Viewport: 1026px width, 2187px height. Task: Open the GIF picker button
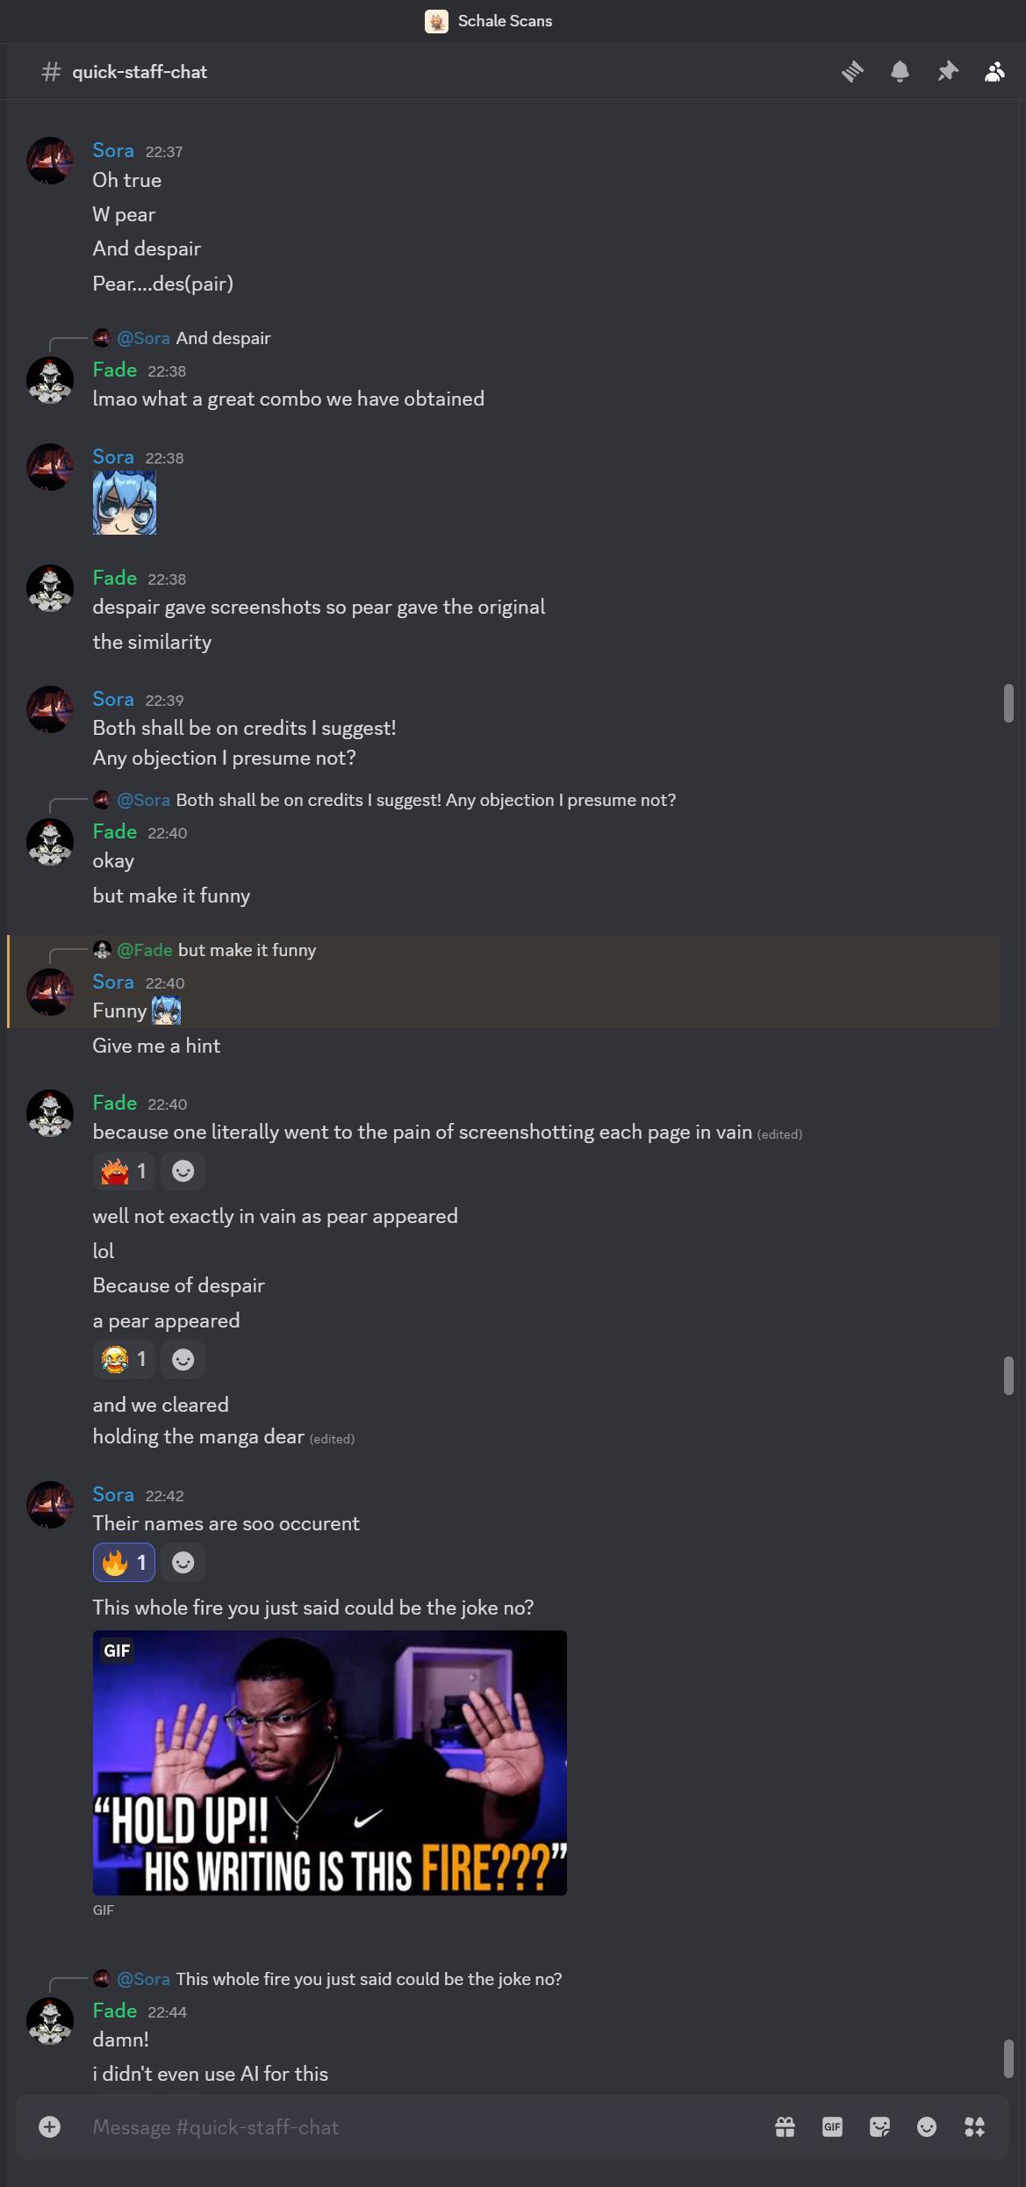point(832,2126)
